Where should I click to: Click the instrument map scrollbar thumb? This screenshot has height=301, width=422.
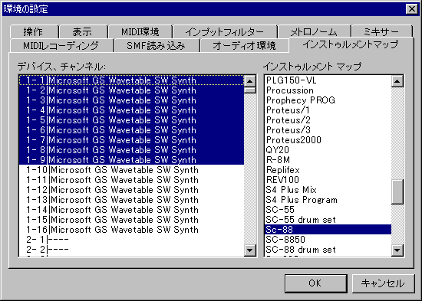(x=397, y=192)
